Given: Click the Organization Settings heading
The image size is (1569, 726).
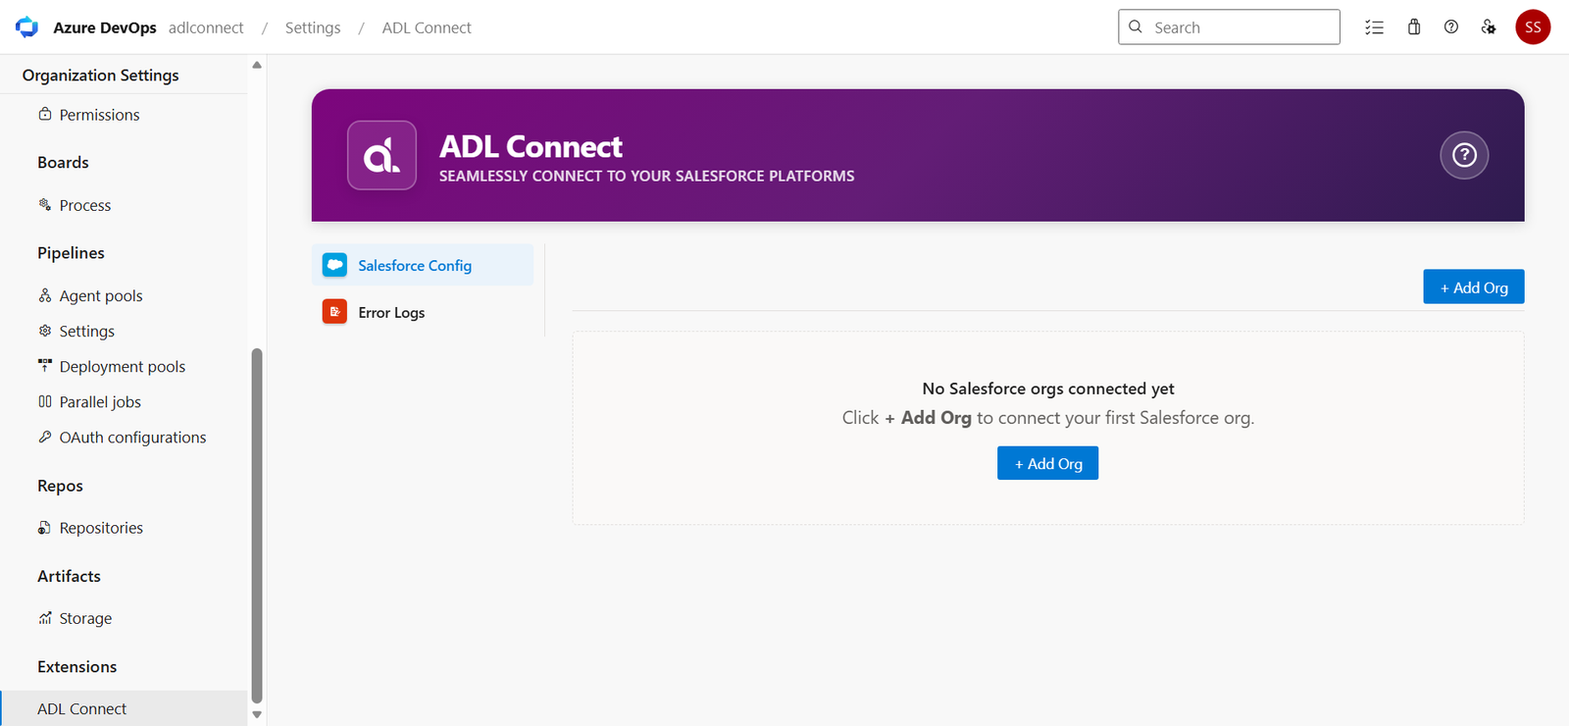Looking at the screenshot, I should pos(101,76).
